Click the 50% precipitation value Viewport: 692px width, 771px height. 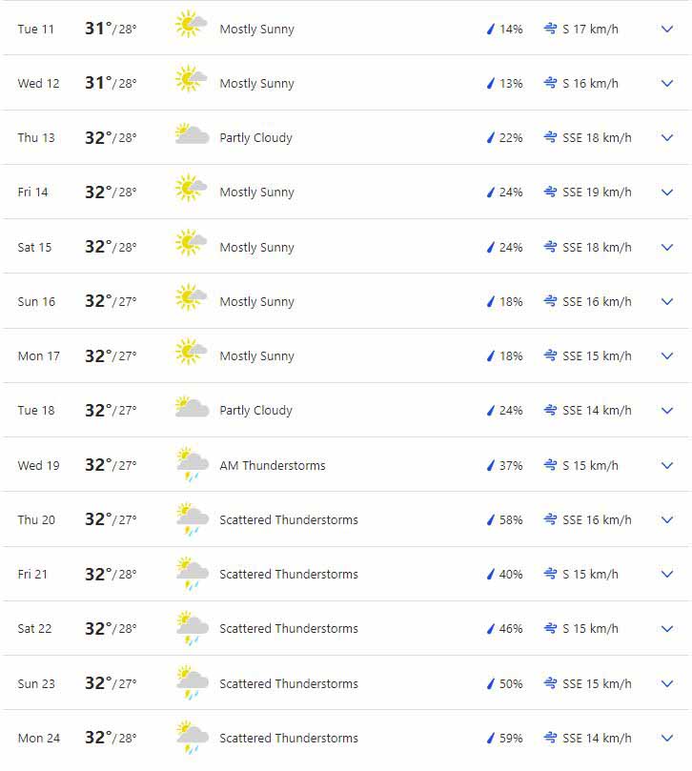(x=511, y=683)
